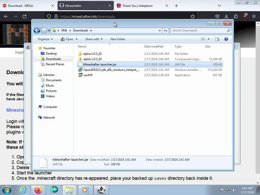This screenshot has width=260, height=195.
Task: Open Explorer help
Action: (226, 39)
